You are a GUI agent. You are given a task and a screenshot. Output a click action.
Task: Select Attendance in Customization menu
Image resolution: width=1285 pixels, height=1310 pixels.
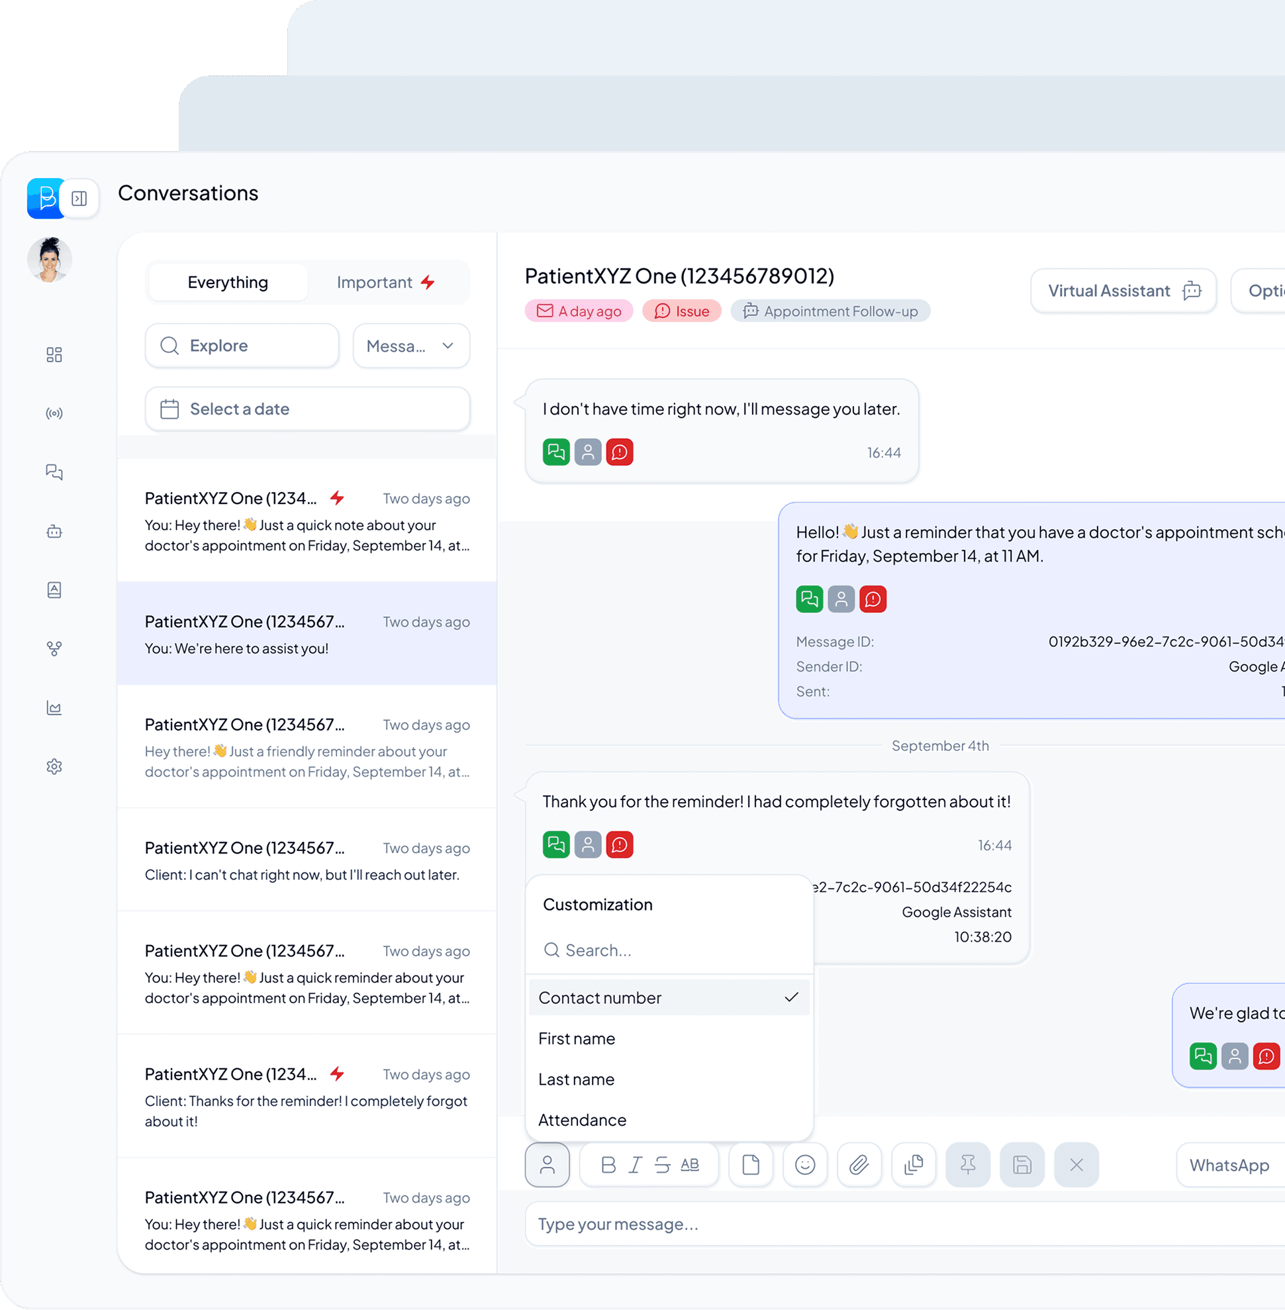(x=669, y=1120)
